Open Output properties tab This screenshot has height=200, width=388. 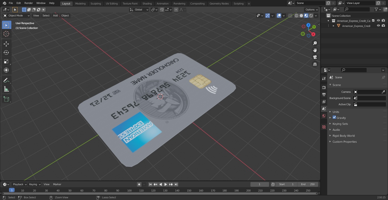point(324,94)
